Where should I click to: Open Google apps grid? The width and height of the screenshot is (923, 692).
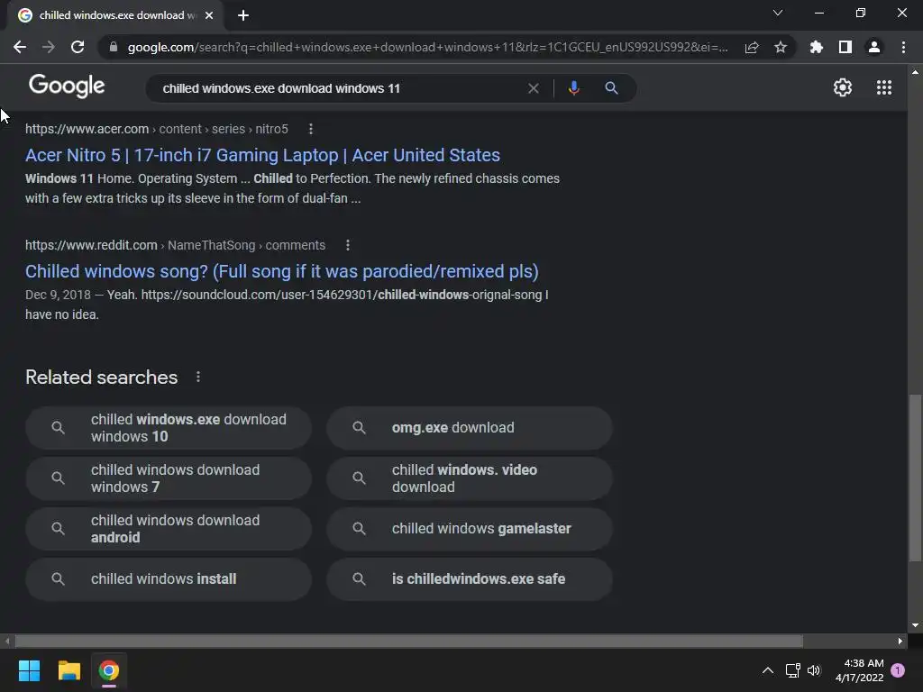884,87
